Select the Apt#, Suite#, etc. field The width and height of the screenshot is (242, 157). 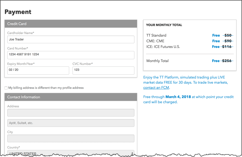coord(71,123)
